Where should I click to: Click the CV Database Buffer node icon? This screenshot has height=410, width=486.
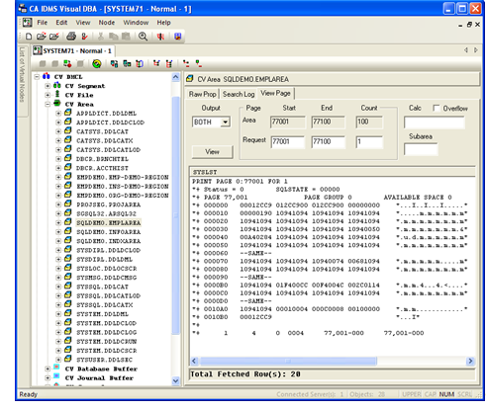coord(56,368)
